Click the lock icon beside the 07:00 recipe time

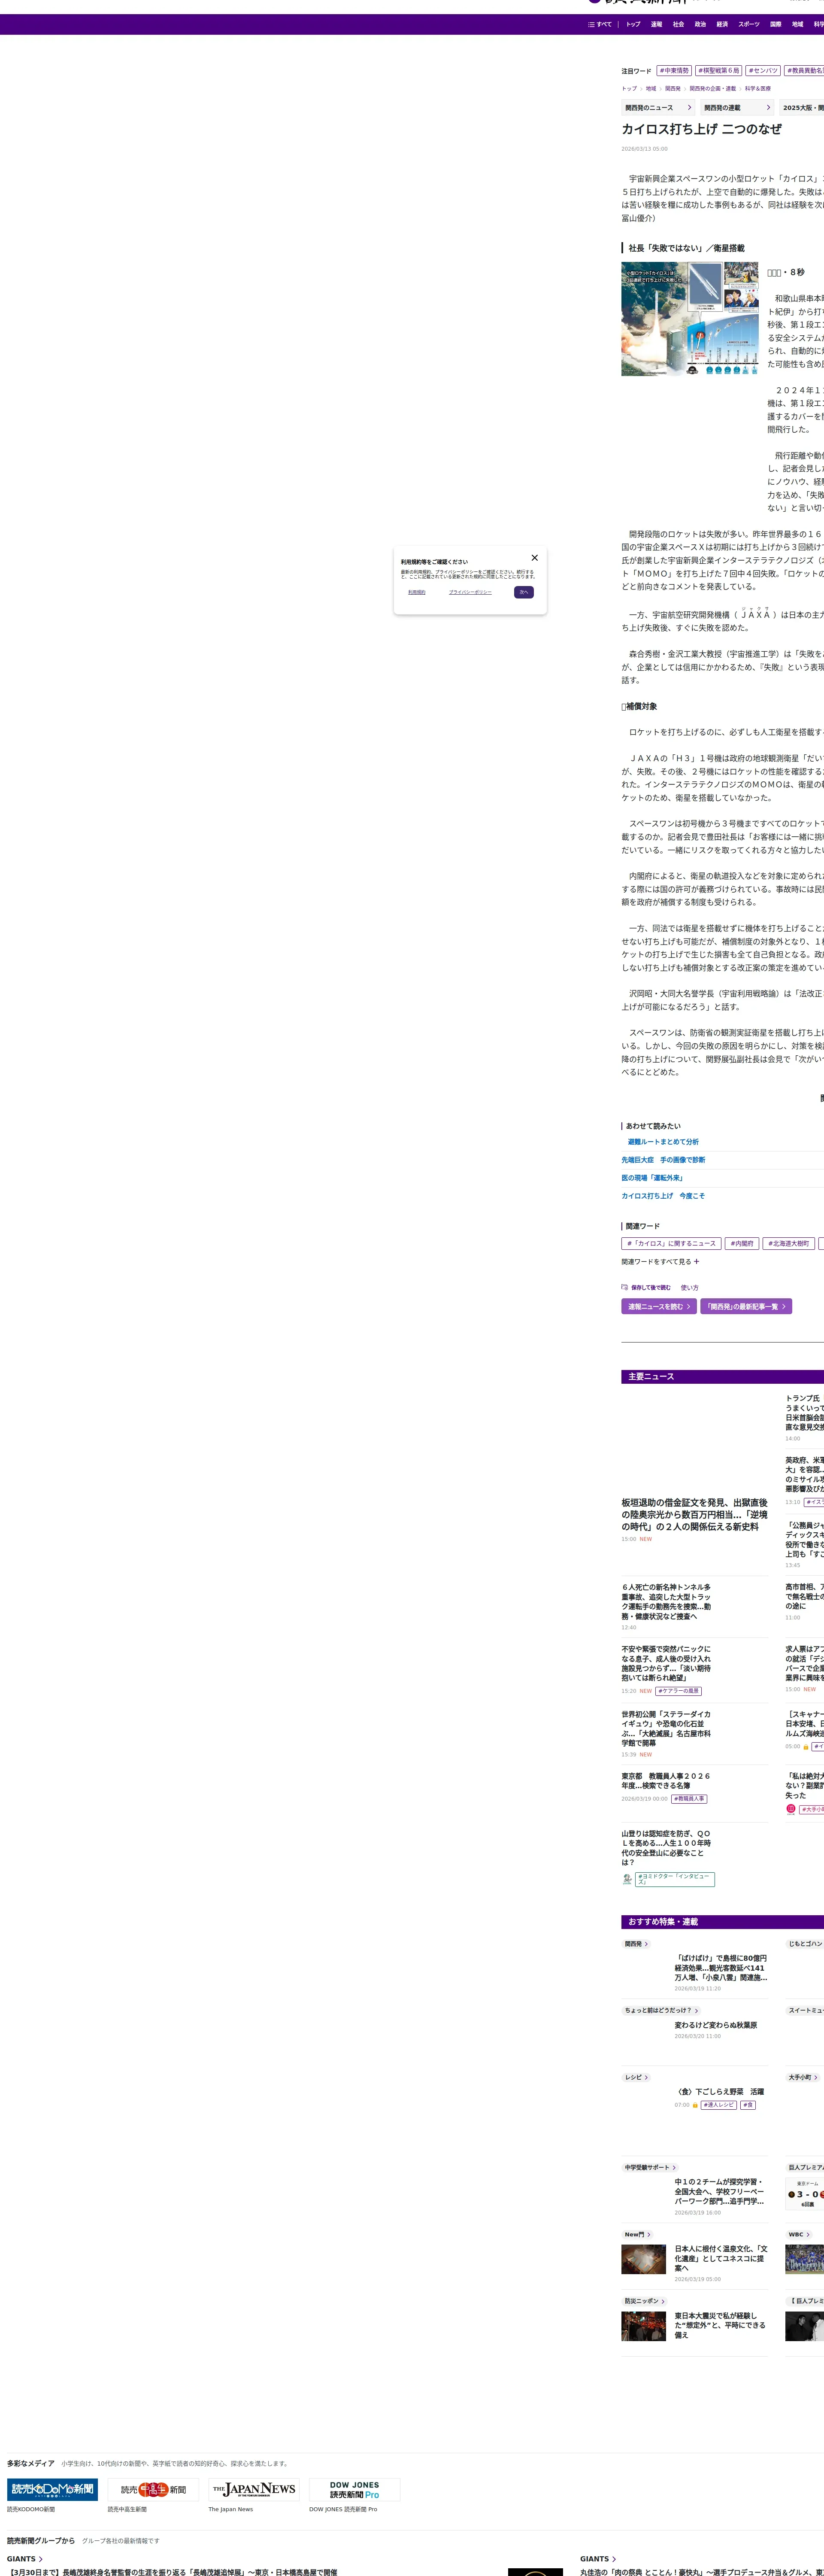pos(695,2105)
